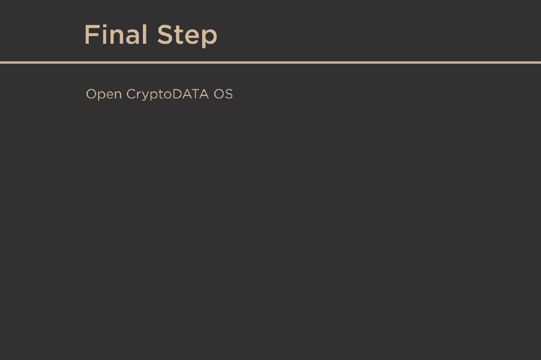Click the final 'S' in OS
541x360 pixels.
(228, 94)
